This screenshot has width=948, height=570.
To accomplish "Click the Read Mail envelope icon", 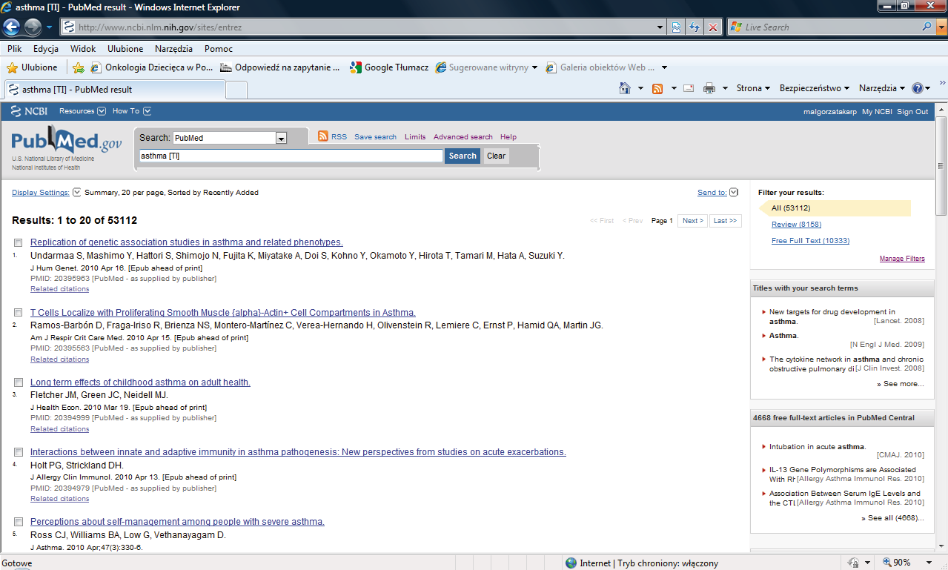I will (x=689, y=88).
